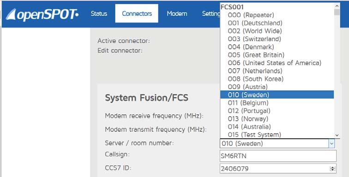The image size is (349, 177).
Task: Click scrollbar down arrow in room list
Action: [337, 135]
